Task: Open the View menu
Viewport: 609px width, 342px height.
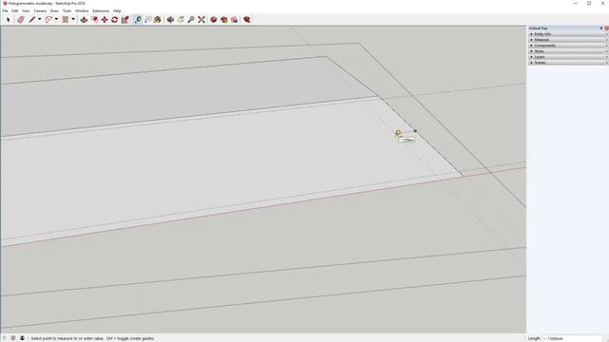Action: pyautogui.click(x=26, y=10)
